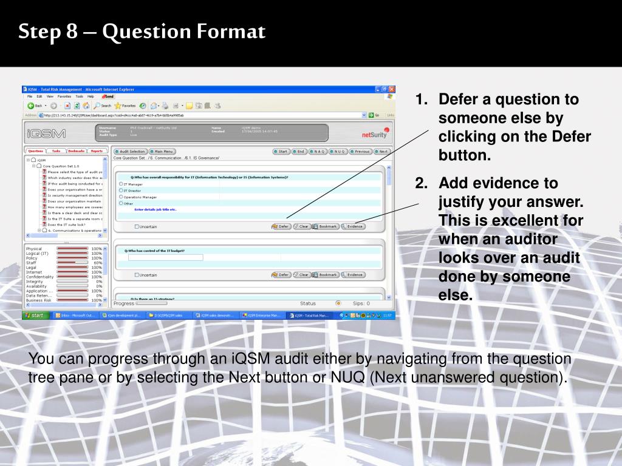
Task: Click the IE Forward arrow icon
Action: (53, 106)
